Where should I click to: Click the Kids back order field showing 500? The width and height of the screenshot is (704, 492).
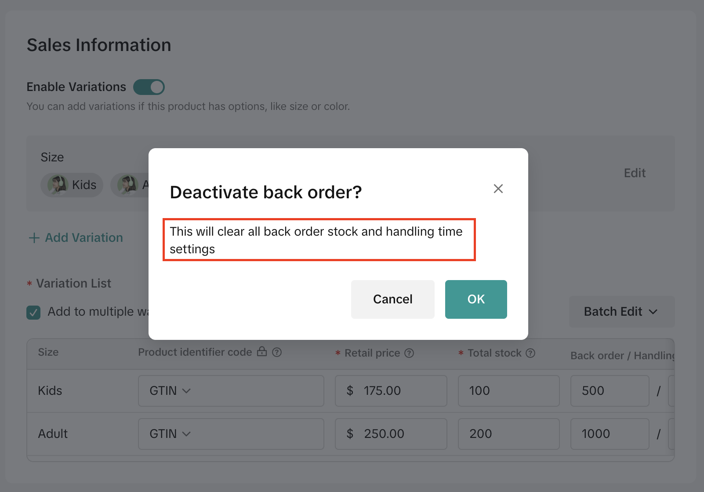click(610, 391)
